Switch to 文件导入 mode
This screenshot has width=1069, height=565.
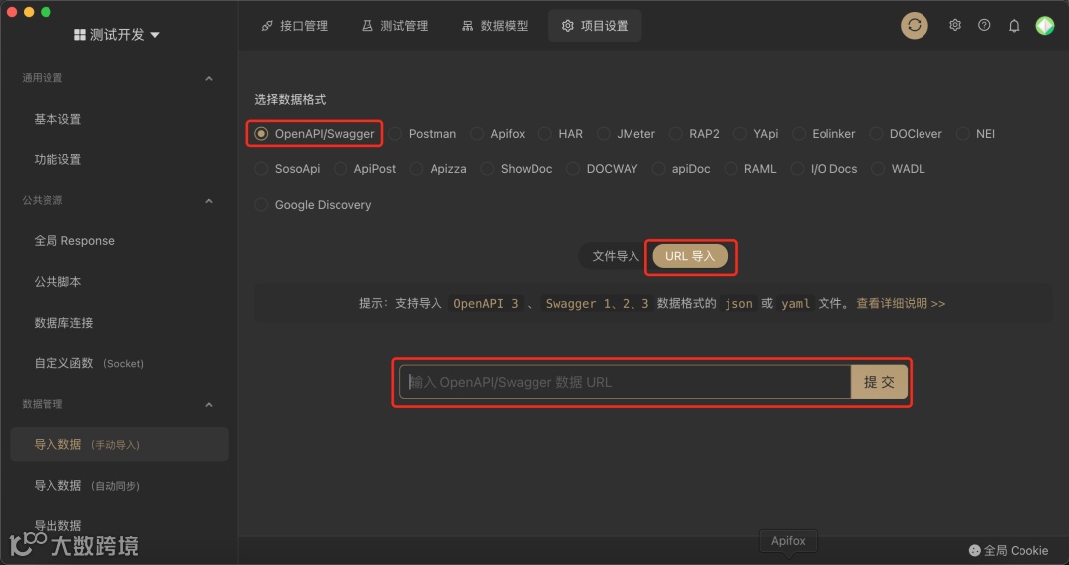click(615, 257)
